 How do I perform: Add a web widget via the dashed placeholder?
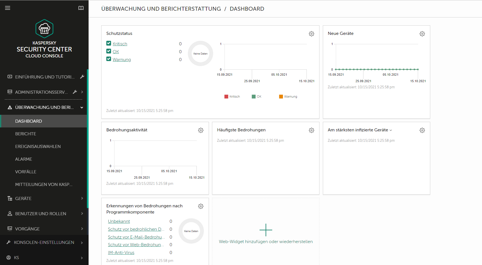(265, 230)
